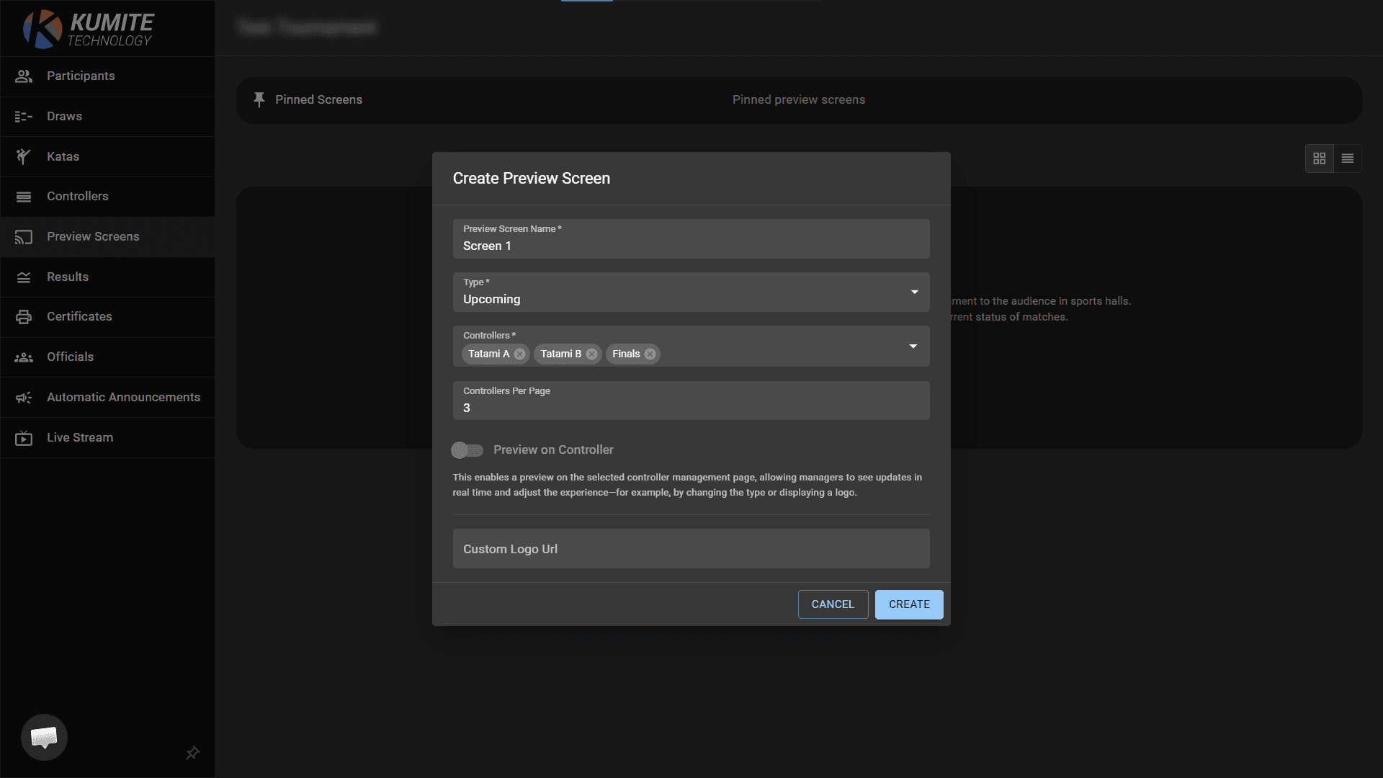Remove the Tatami A controller chip
This screenshot has width=1383, height=778.
coord(520,354)
